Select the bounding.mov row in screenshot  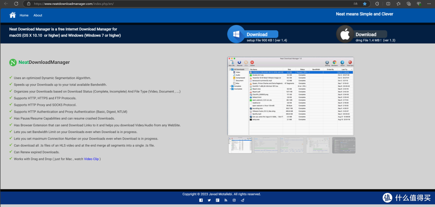coord(301,108)
